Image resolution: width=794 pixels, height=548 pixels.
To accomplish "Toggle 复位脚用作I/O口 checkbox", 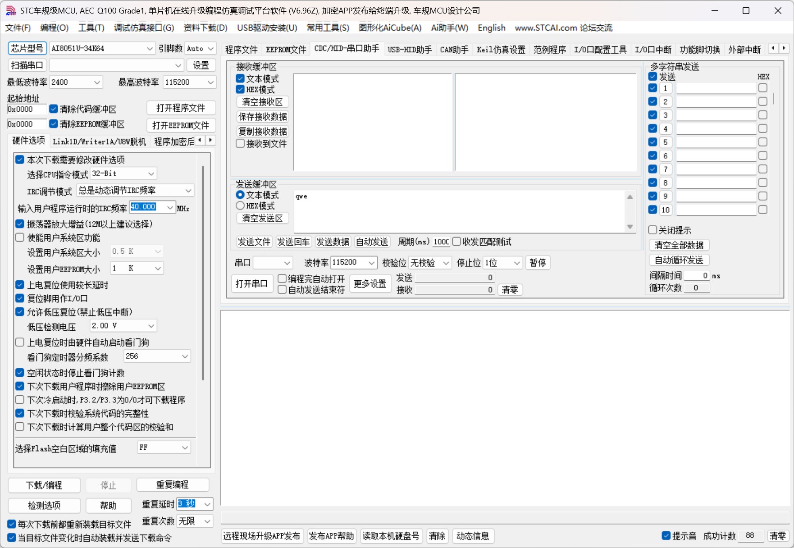I will [x=20, y=298].
